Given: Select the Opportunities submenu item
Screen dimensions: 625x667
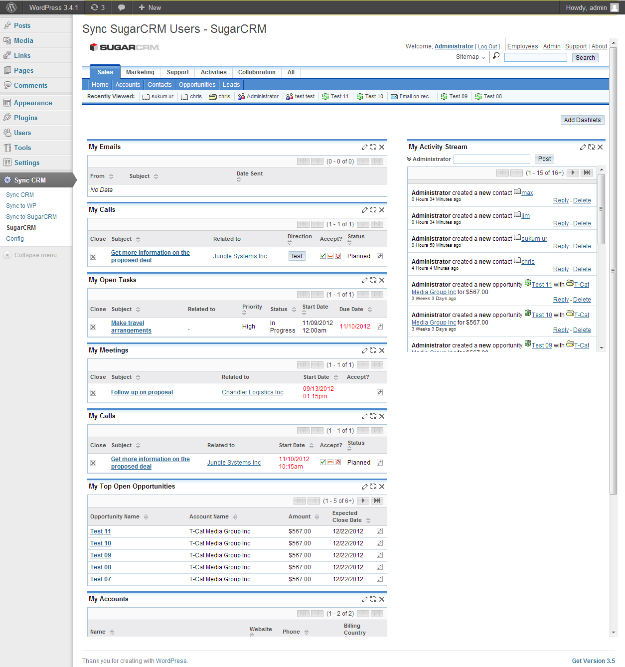Looking at the screenshot, I should tap(197, 85).
